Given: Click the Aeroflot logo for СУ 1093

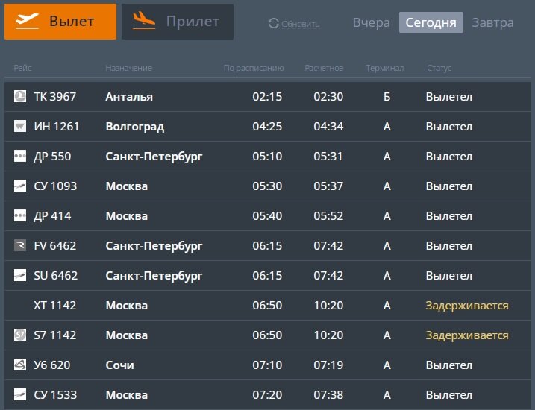Looking at the screenshot, I should [20, 186].
